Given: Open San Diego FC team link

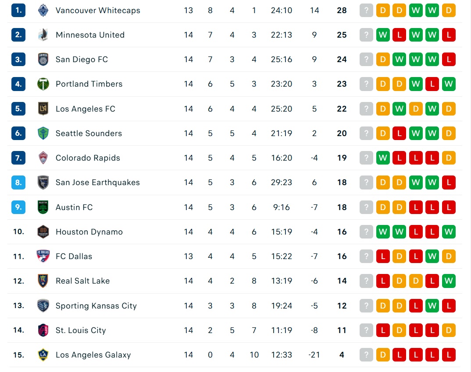Looking at the screenshot, I should [x=82, y=60].
